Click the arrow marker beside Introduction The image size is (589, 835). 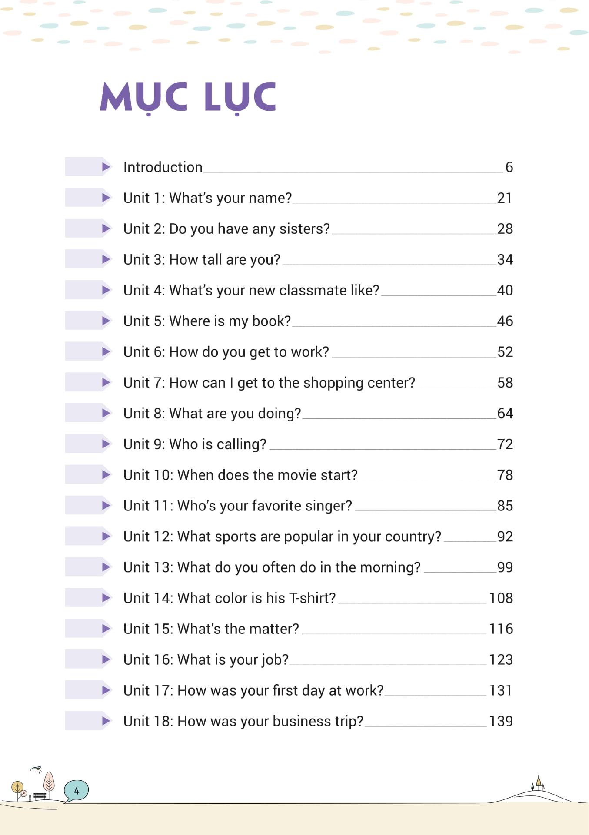pyautogui.click(x=106, y=167)
